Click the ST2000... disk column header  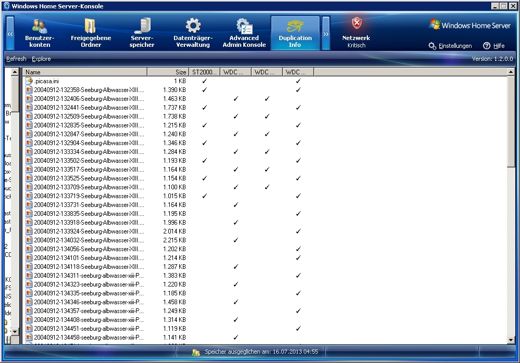point(204,72)
